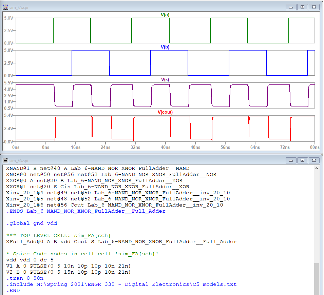
Task: Click the 5.4V label on V(cout) axis
Action: 8,116
